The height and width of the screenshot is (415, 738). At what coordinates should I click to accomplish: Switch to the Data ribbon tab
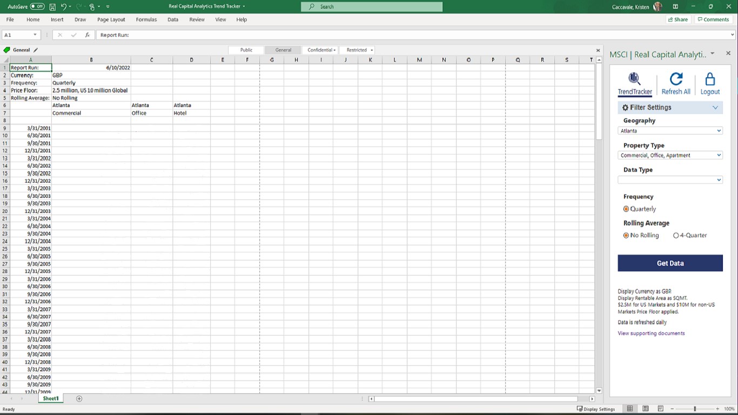(x=173, y=19)
